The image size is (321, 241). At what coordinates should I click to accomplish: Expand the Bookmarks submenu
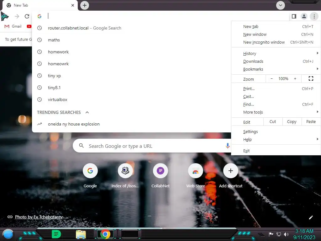(x=276, y=69)
